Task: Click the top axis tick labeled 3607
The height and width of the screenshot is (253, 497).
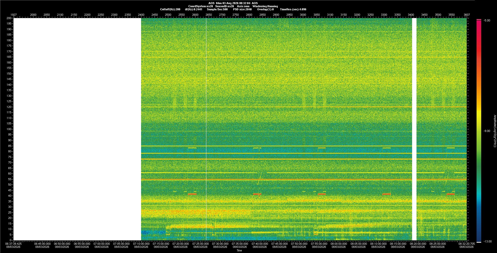Action: [x=467, y=15]
